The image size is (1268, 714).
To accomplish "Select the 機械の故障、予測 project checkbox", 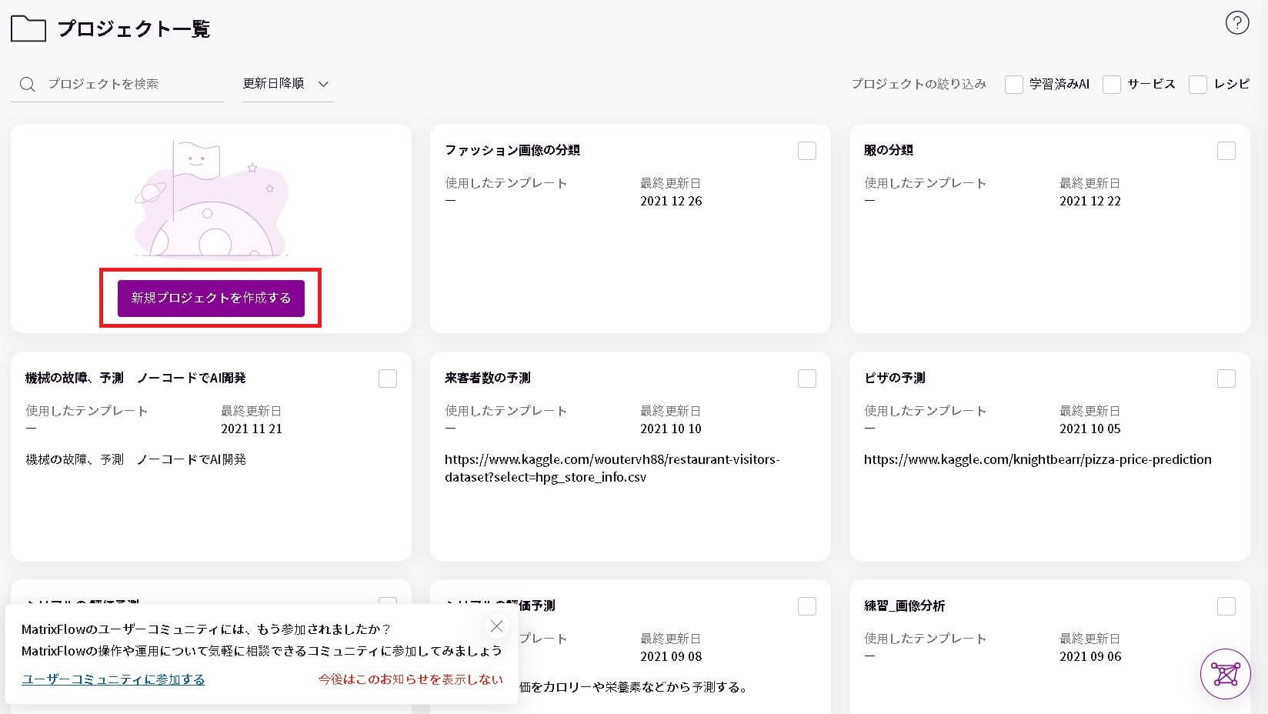I will coord(388,379).
